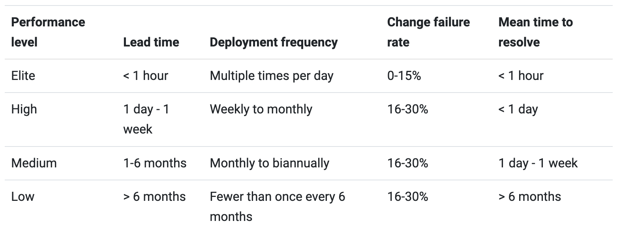Click the Low performance level cell
The height and width of the screenshot is (230, 621).
tap(23, 197)
